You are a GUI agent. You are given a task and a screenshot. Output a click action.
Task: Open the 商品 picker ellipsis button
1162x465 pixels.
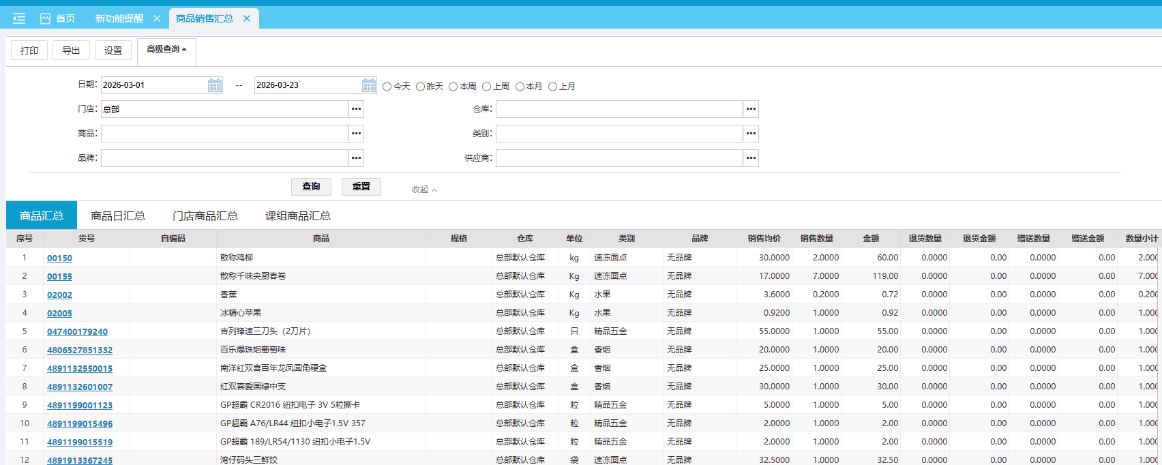click(356, 134)
